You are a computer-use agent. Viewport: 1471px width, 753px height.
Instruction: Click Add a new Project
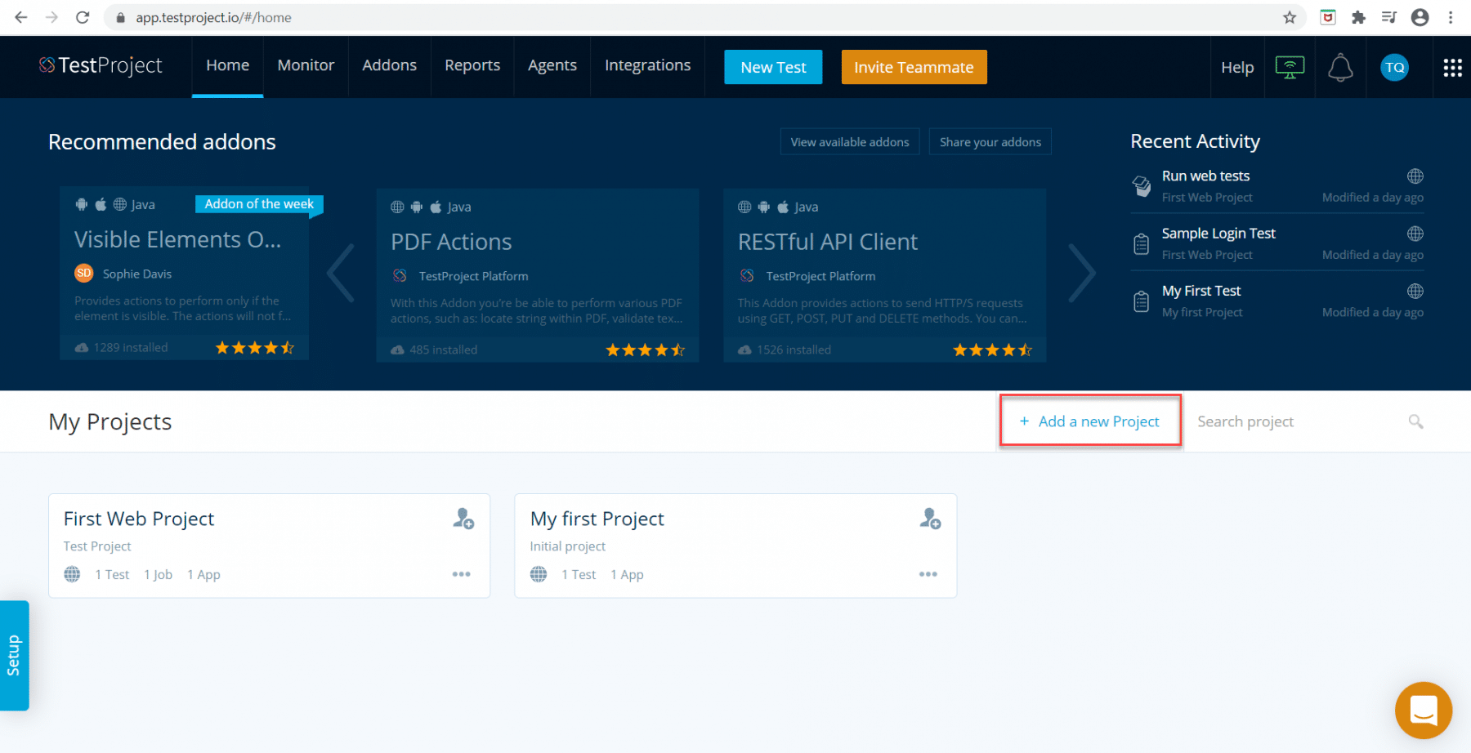click(1090, 421)
